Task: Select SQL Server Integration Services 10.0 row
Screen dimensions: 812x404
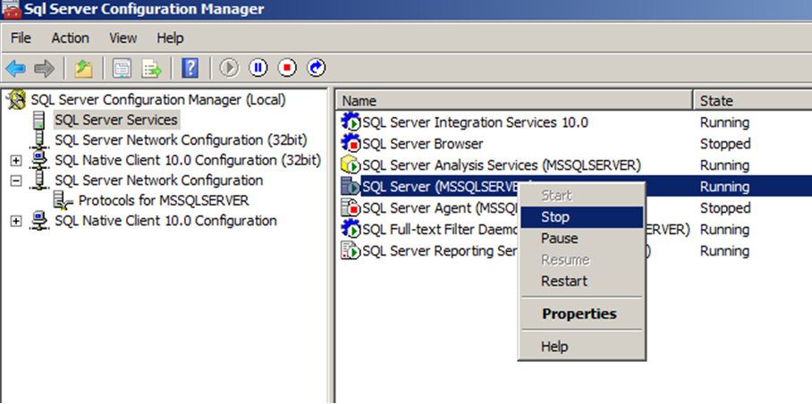Action: 475,122
